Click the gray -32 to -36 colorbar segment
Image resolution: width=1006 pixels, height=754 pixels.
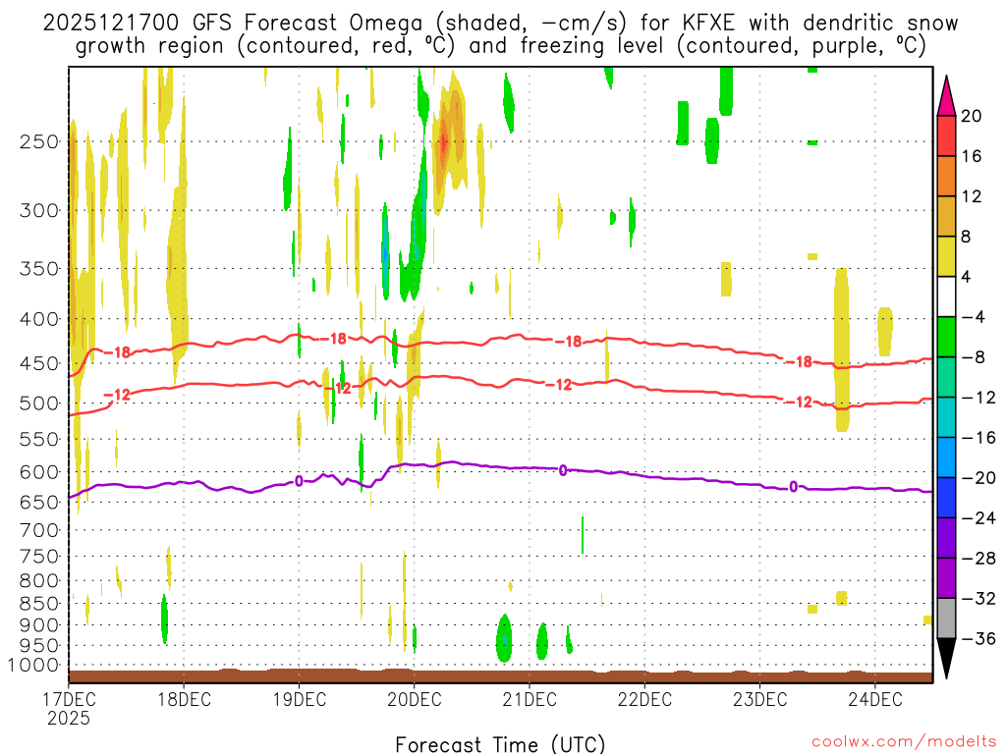pos(946,619)
